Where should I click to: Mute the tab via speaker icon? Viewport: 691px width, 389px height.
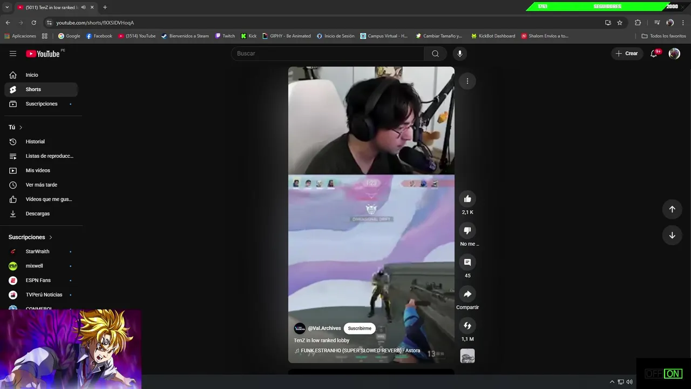(x=83, y=7)
